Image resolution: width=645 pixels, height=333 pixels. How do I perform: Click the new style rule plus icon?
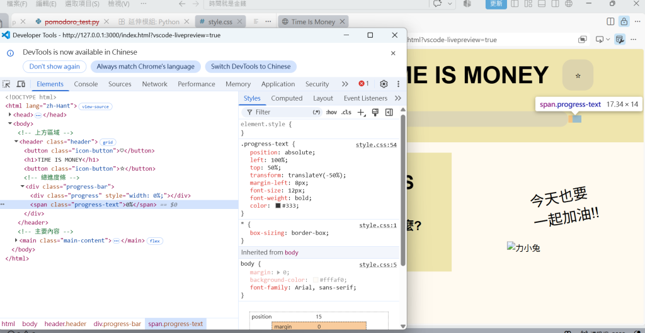click(361, 112)
